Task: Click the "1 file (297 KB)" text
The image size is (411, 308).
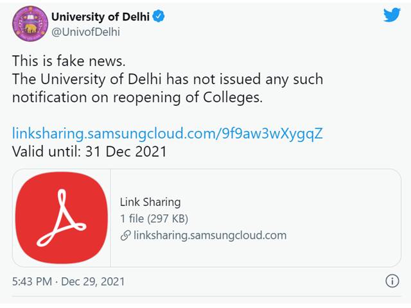Action: (x=154, y=219)
